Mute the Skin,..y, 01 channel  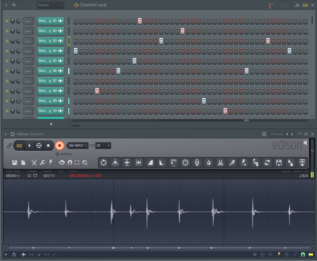(x=7, y=21)
